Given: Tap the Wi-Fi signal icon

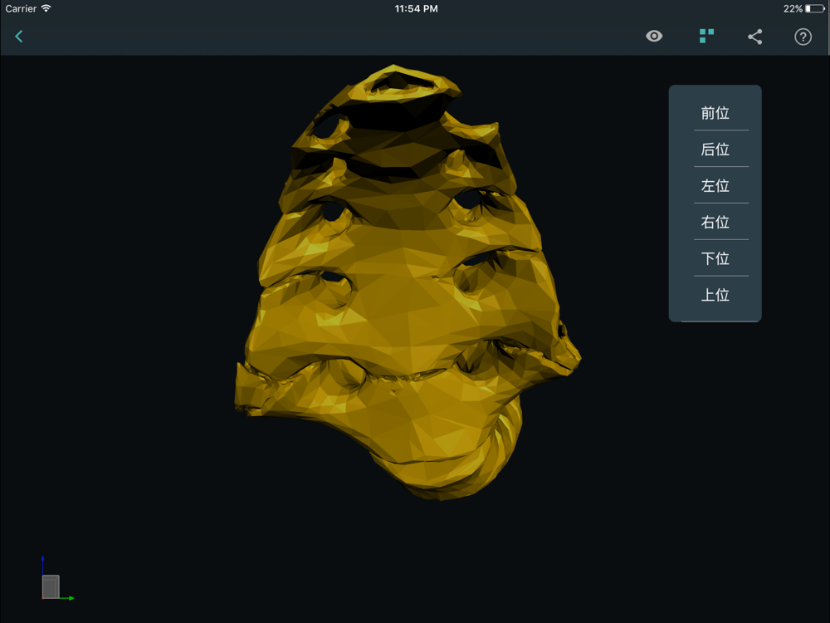Looking at the screenshot, I should 46,9.
